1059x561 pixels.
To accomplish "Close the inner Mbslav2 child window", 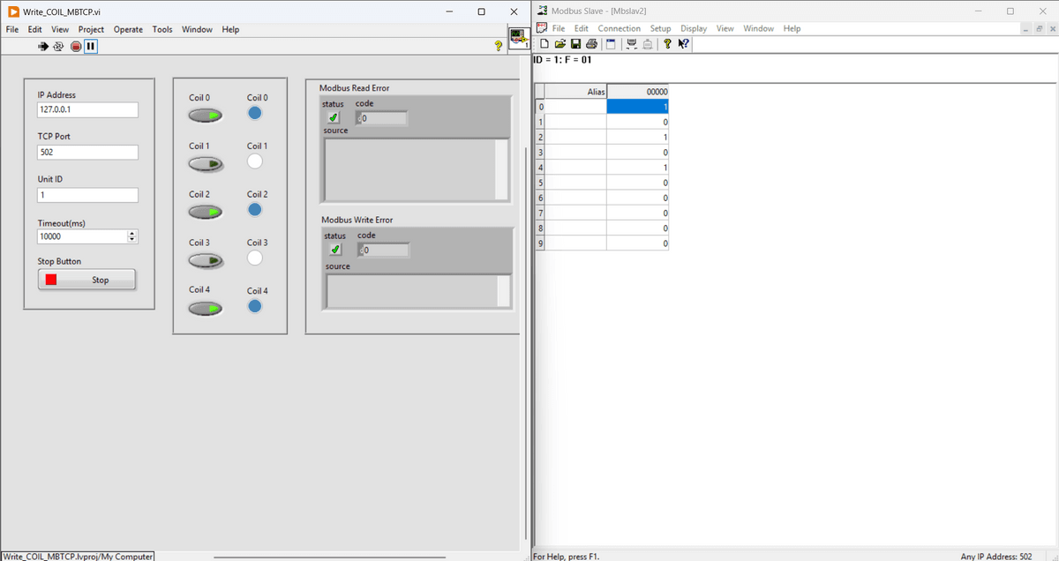I will pyautogui.click(x=1052, y=28).
